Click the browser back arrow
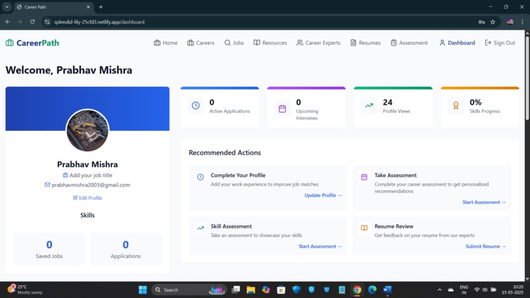The height and width of the screenshot is (298, 530). coord(7,22)
